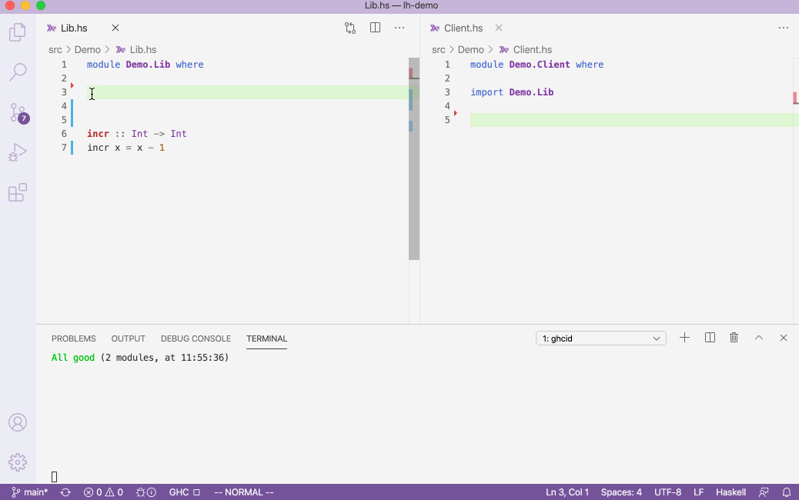This screenshot has height=500, width=799.
Task: Maximize the panel with up chevron
Action: 759,338
